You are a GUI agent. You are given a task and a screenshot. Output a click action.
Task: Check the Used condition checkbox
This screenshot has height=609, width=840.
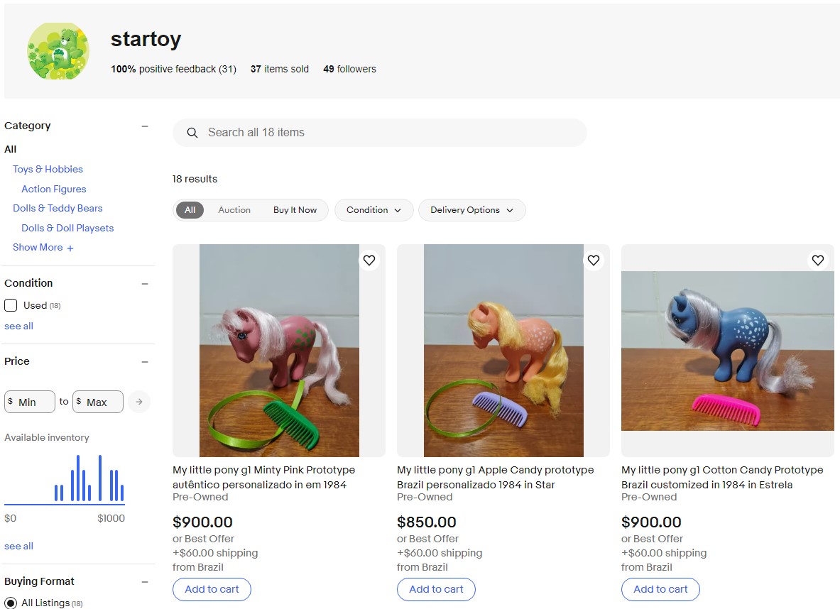(x=11, y=305)
